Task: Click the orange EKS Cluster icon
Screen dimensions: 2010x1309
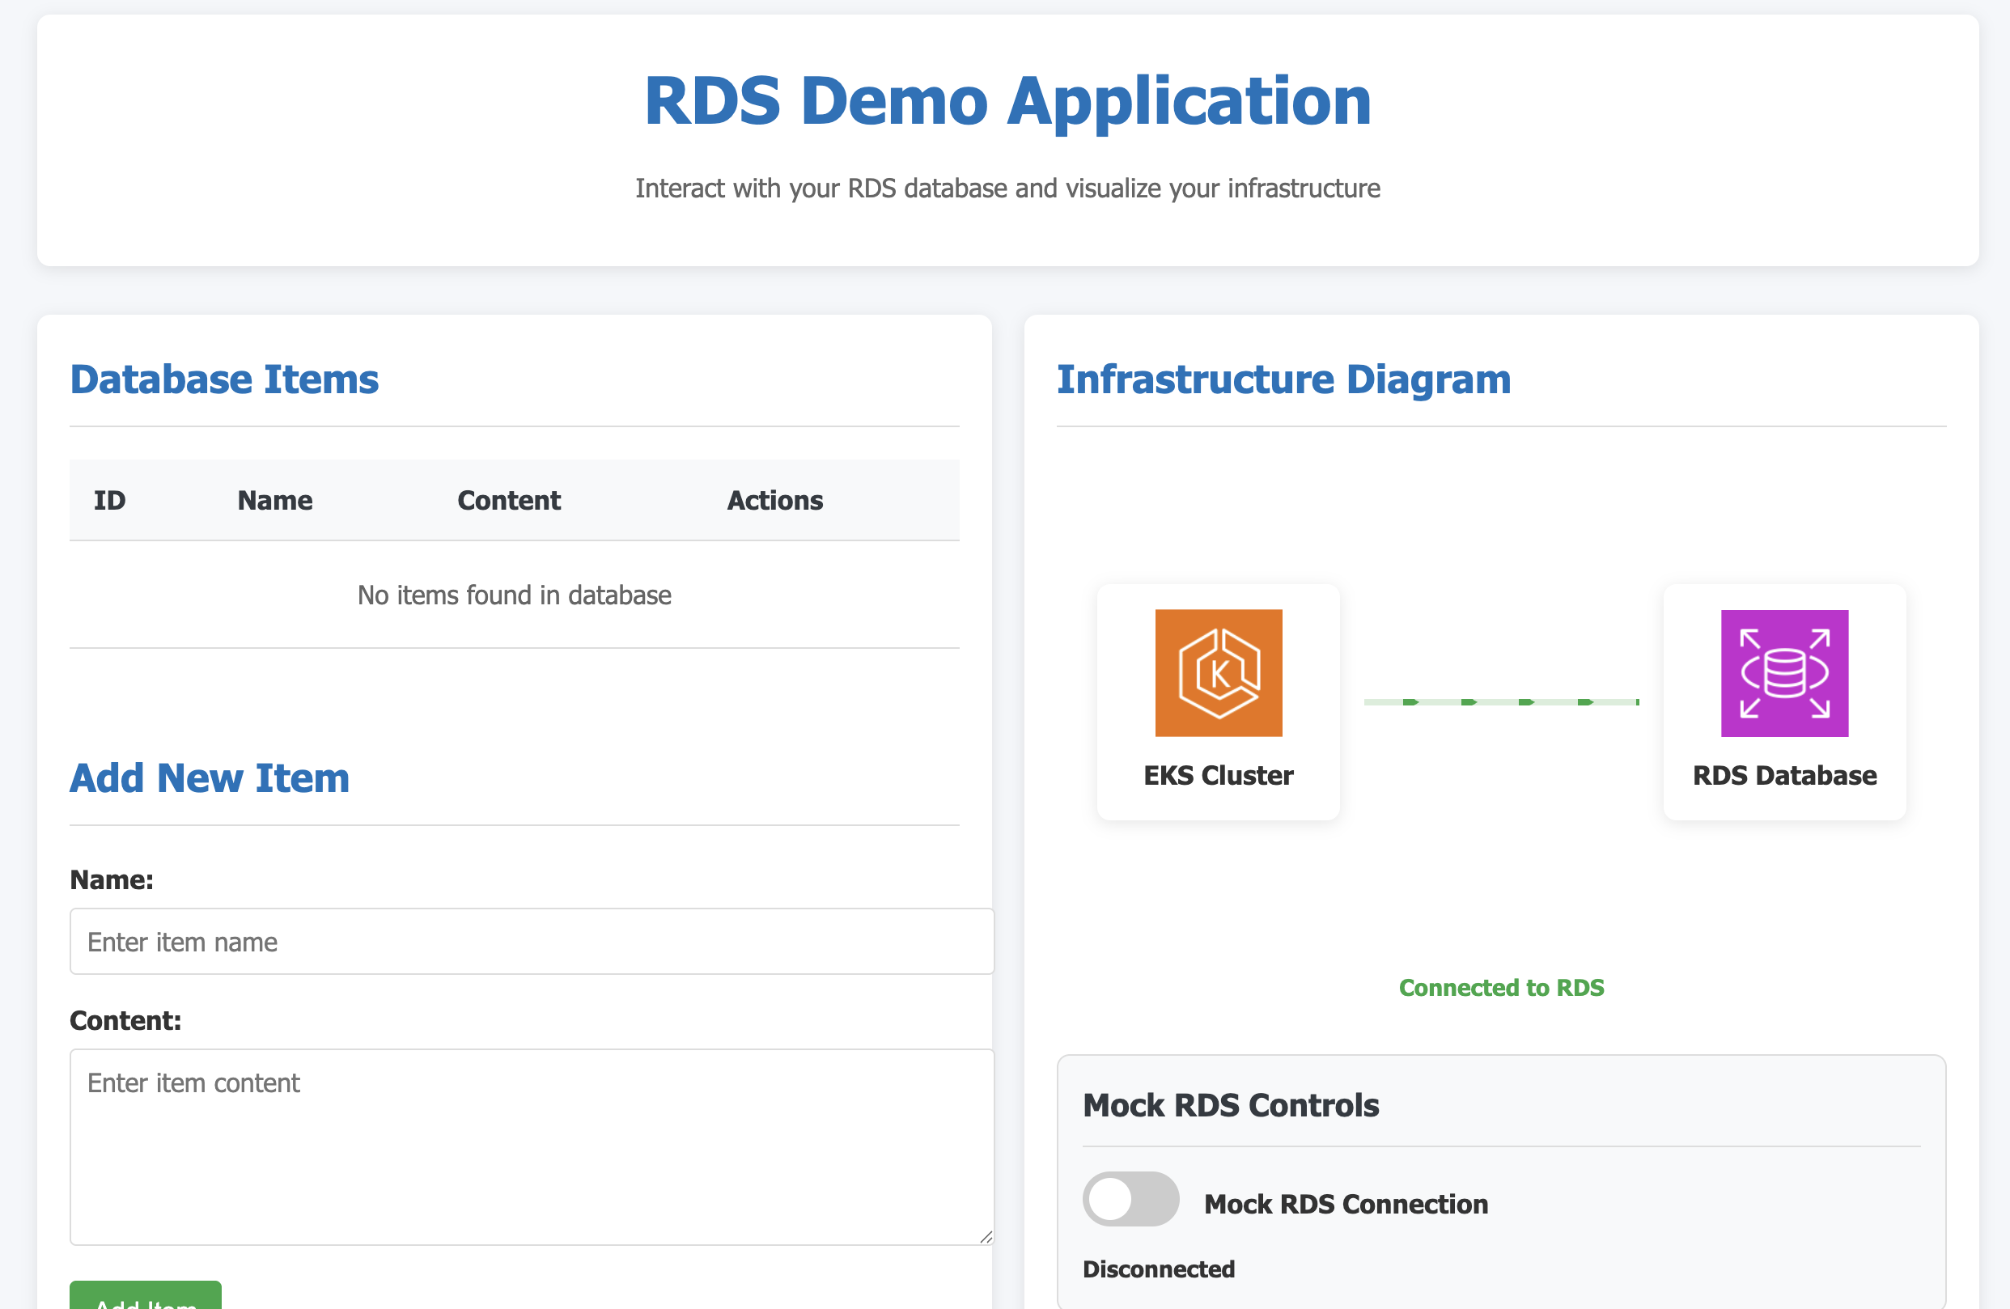Action: 1218,673
